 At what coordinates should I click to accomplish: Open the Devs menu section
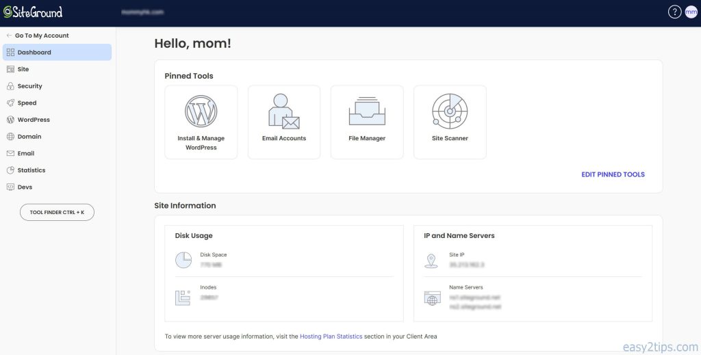(x=58, y=187)
